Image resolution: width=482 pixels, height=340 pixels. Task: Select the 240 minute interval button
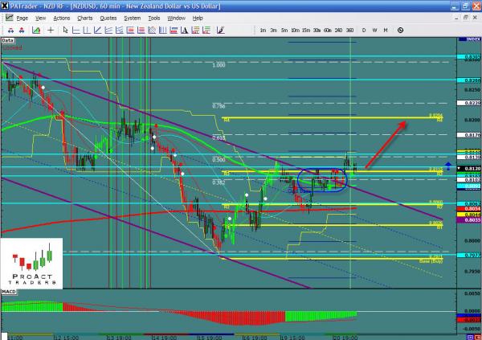pyautogui.click(x=338, y=30)
